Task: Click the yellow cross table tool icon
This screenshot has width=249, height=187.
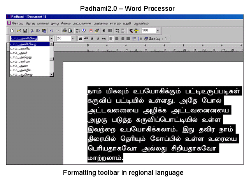Action: click(137, 30)
